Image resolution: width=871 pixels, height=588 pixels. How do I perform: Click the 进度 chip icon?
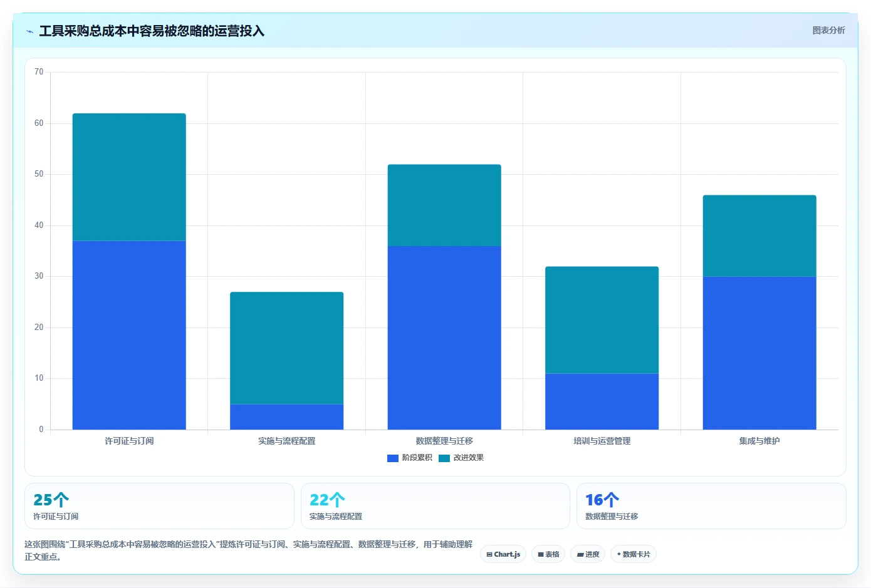pos(580,555)
